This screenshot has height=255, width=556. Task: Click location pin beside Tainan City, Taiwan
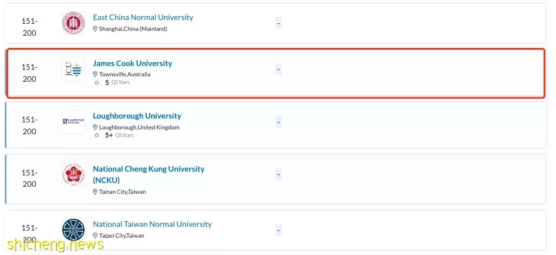tap(95, 192)
